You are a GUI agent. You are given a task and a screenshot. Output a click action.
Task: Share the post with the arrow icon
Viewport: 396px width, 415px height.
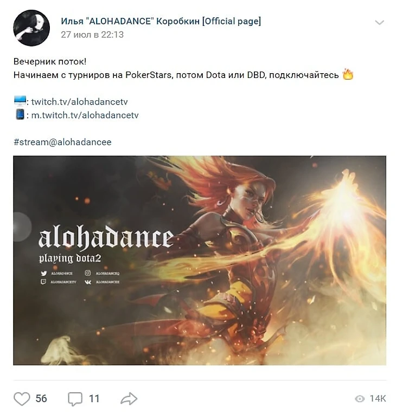pos(129,399)
